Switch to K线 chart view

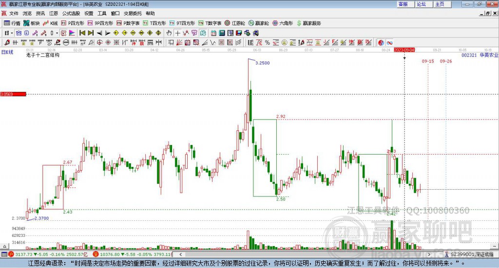pos(50,23)
